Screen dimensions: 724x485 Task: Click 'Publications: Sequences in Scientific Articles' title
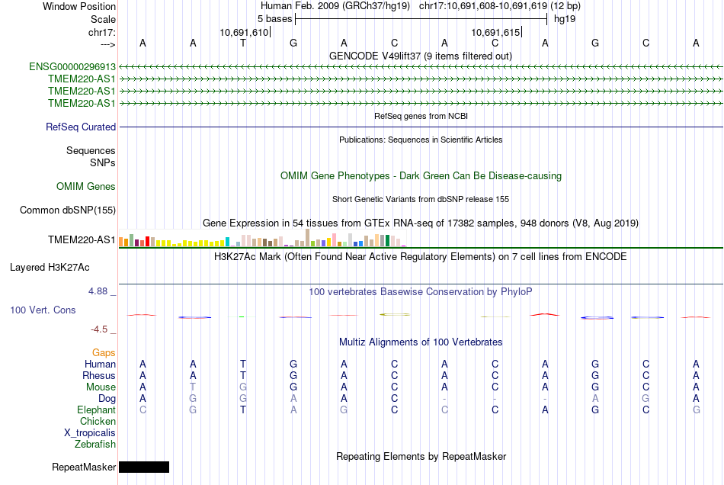pyautogui.click(x=421, y=140)
